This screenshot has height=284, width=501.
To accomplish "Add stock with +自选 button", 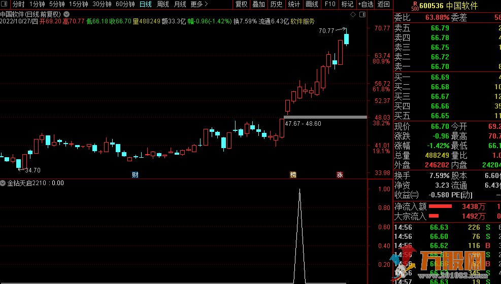I will (366, 4).
